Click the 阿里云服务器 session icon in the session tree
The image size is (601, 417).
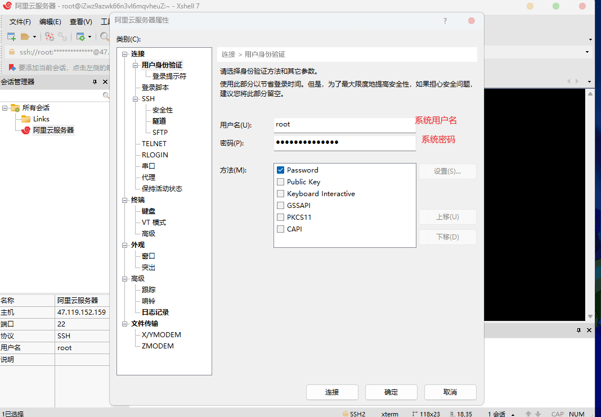[x=26, y=130]
